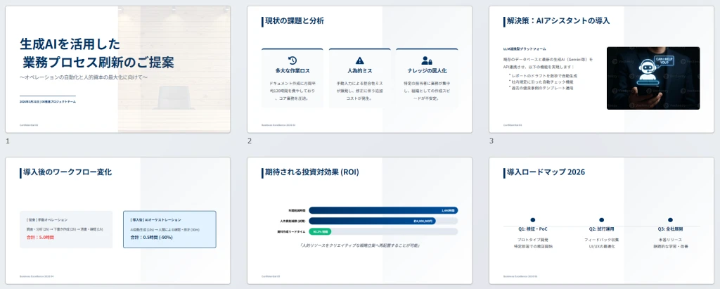The image size is (720, 289).
Task: Click the label 人件費削減額 (試算)
Action: (293, 221)
